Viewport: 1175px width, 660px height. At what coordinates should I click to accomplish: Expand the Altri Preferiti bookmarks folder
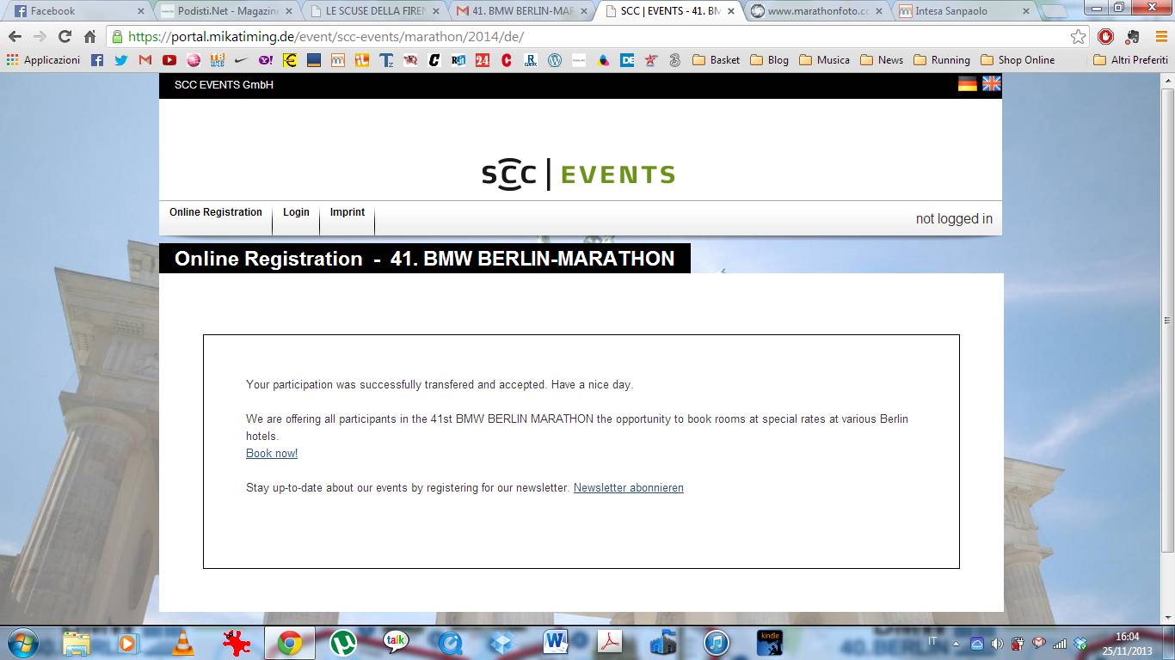1130,60
